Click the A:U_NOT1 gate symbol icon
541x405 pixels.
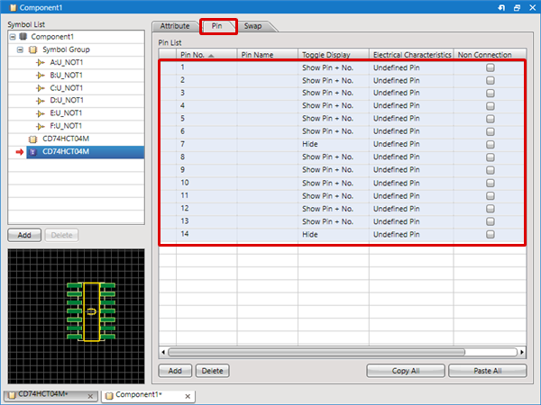pyautogui.click(x=41, y=62)
